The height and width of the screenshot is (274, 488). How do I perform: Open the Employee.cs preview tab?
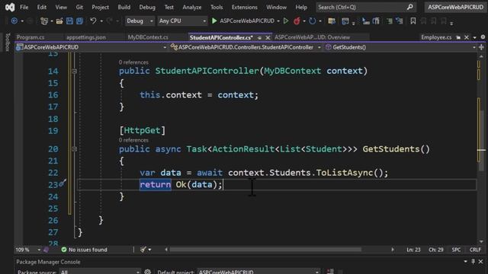(436, 37)
